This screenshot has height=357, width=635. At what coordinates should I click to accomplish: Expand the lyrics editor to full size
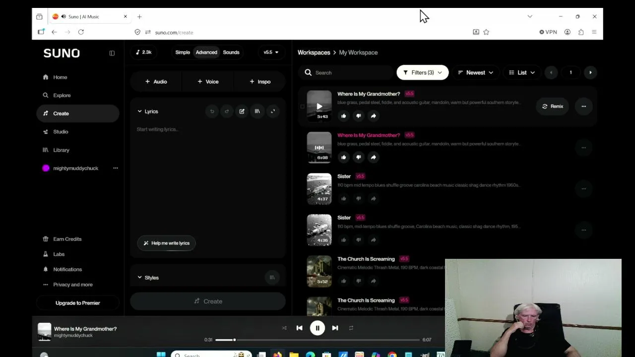273,111
